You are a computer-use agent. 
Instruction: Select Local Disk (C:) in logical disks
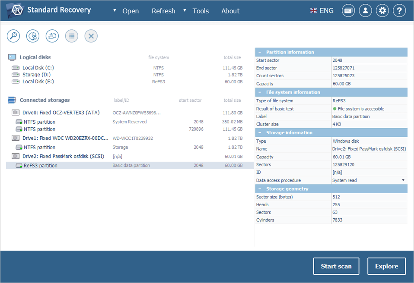pos(38,68)
